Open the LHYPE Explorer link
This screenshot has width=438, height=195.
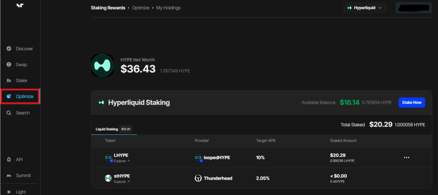[x=121, y=161]
